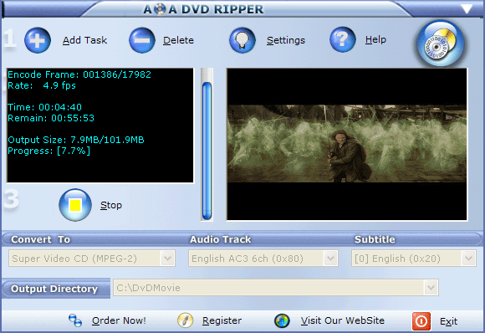Click the Register disc icon
The image size is (485, 333).
pyautogui.click(x=186, y=320)
